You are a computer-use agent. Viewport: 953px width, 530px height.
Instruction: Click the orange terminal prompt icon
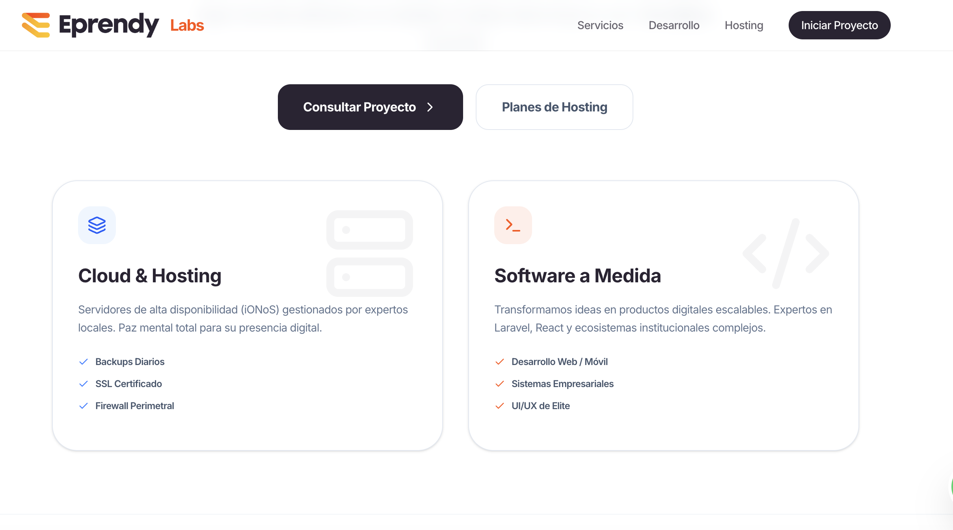point(513,225)
